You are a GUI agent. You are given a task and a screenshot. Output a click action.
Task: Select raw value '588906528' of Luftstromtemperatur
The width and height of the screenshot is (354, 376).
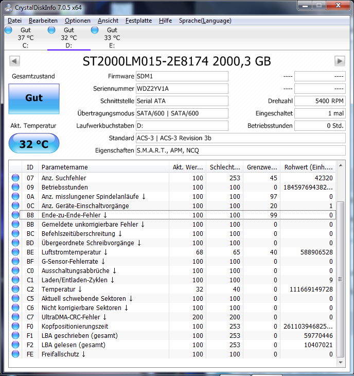[316, 252]
